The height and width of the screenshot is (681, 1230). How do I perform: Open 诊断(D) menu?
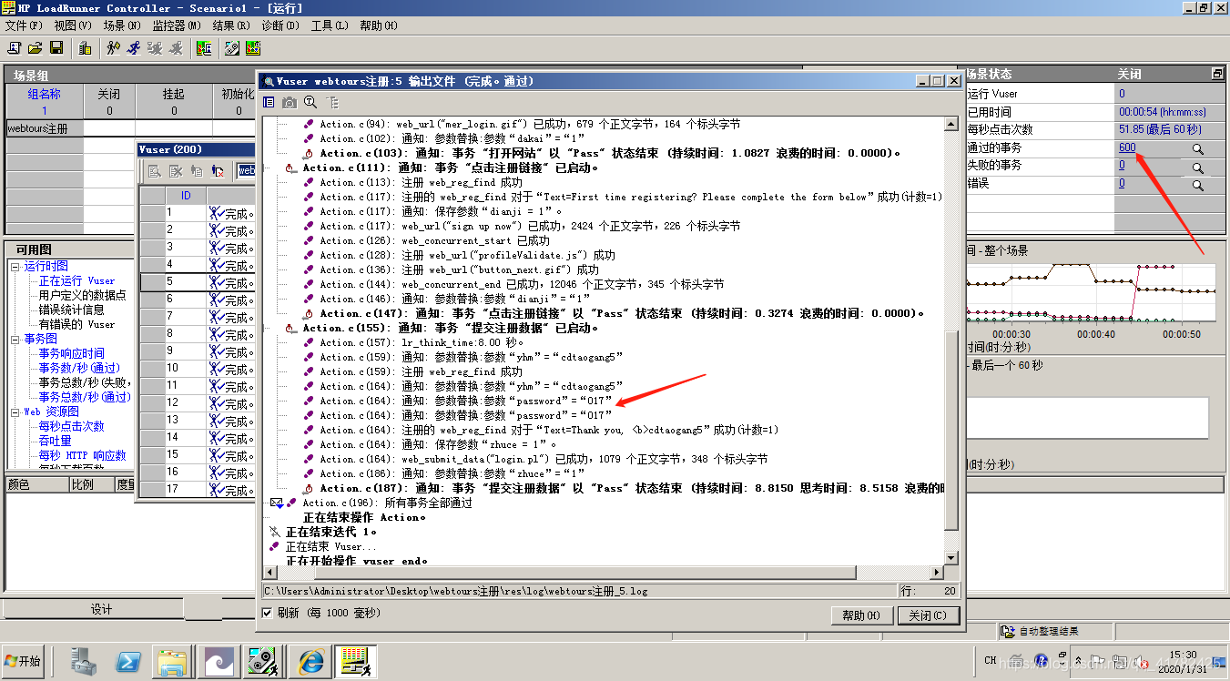point(280,25)
